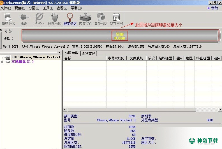Click the 本地磁盘 (Y:) drive icon

[x=8, y=62]
